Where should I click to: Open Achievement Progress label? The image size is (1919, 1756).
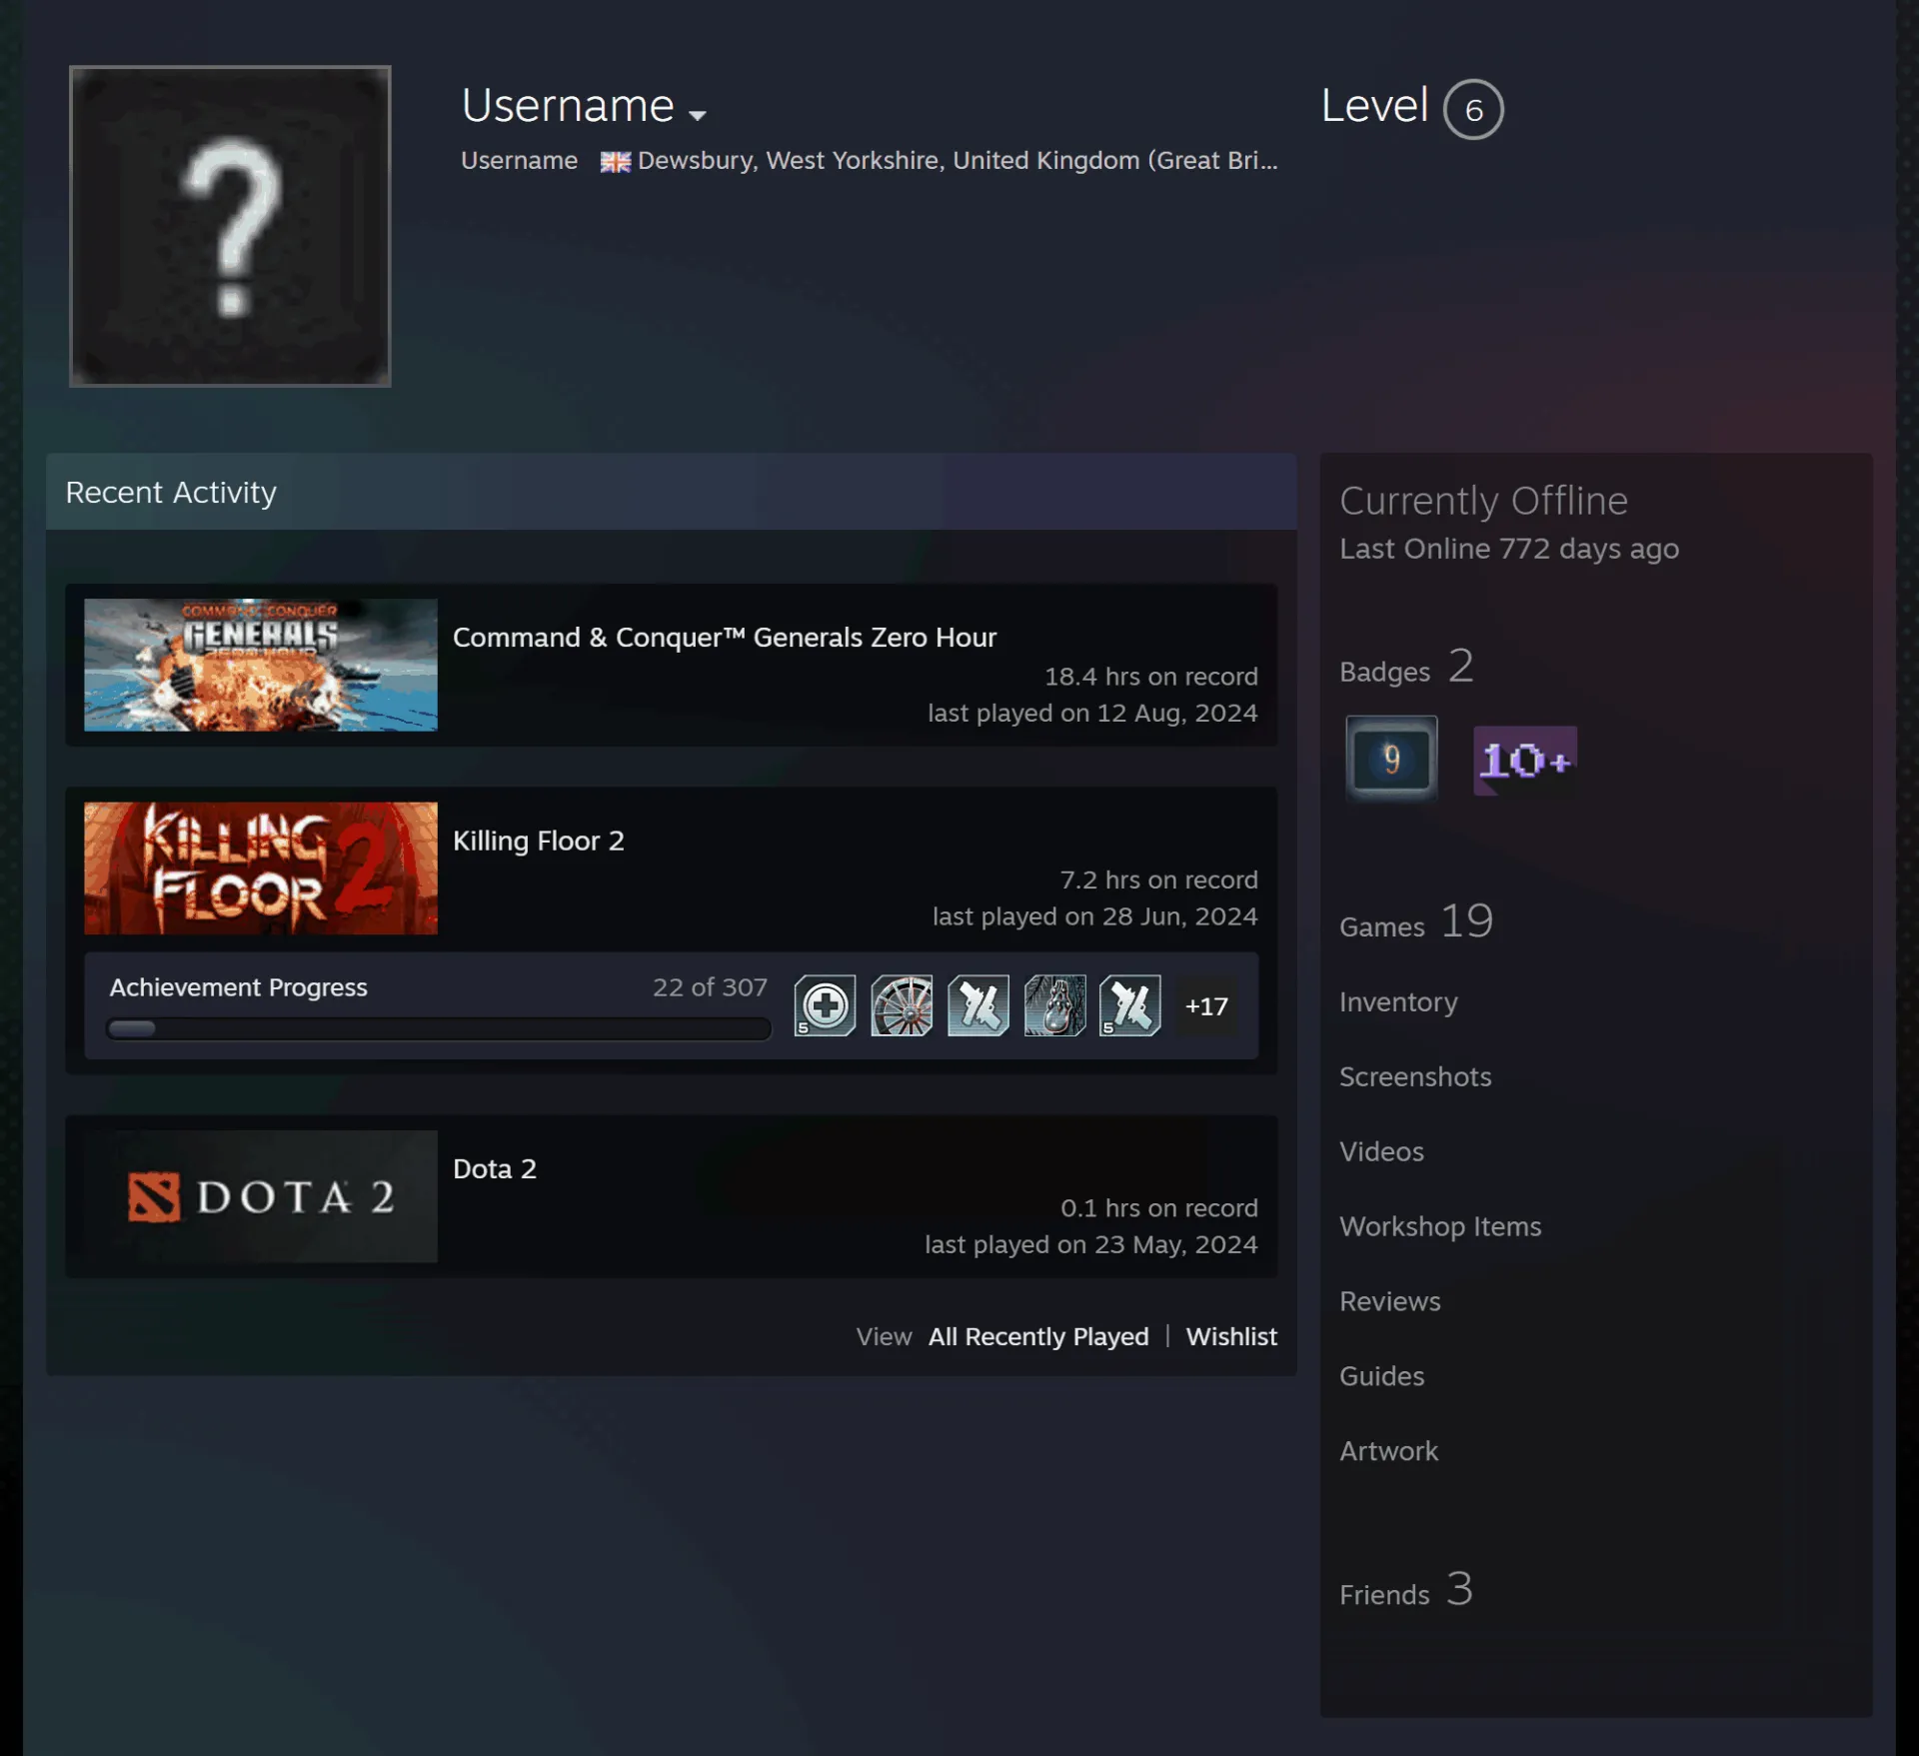[239, 987]
